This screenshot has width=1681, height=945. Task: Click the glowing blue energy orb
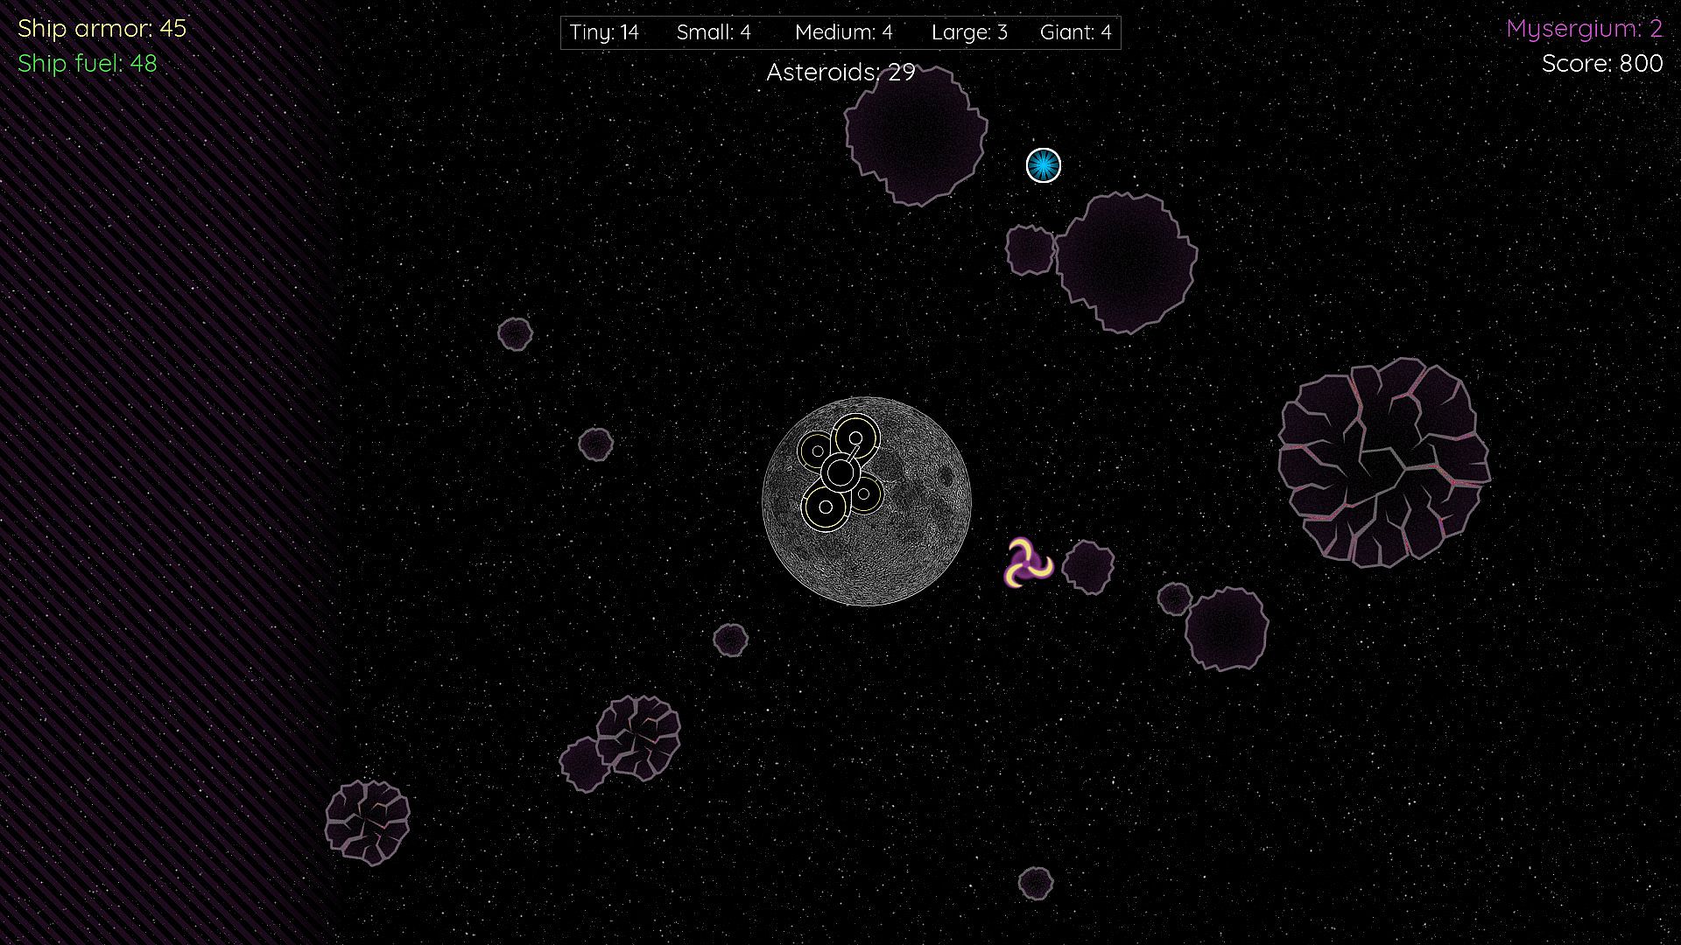pos(1043,165)
